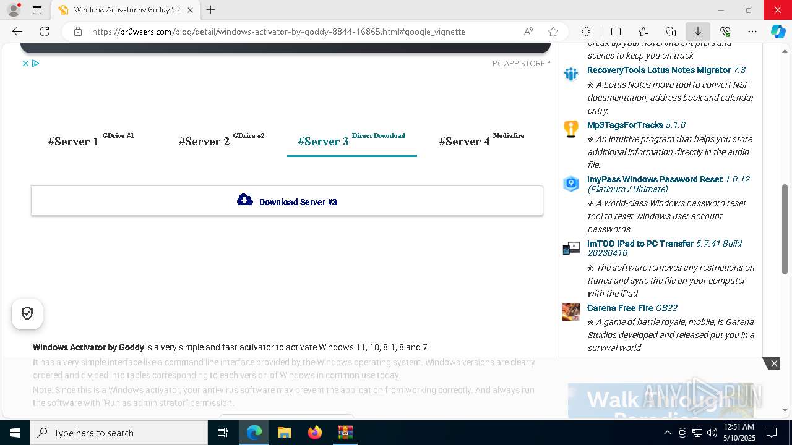Open the Edge profile icon
This screenshot has width=792, height=445.
point(14,10)
